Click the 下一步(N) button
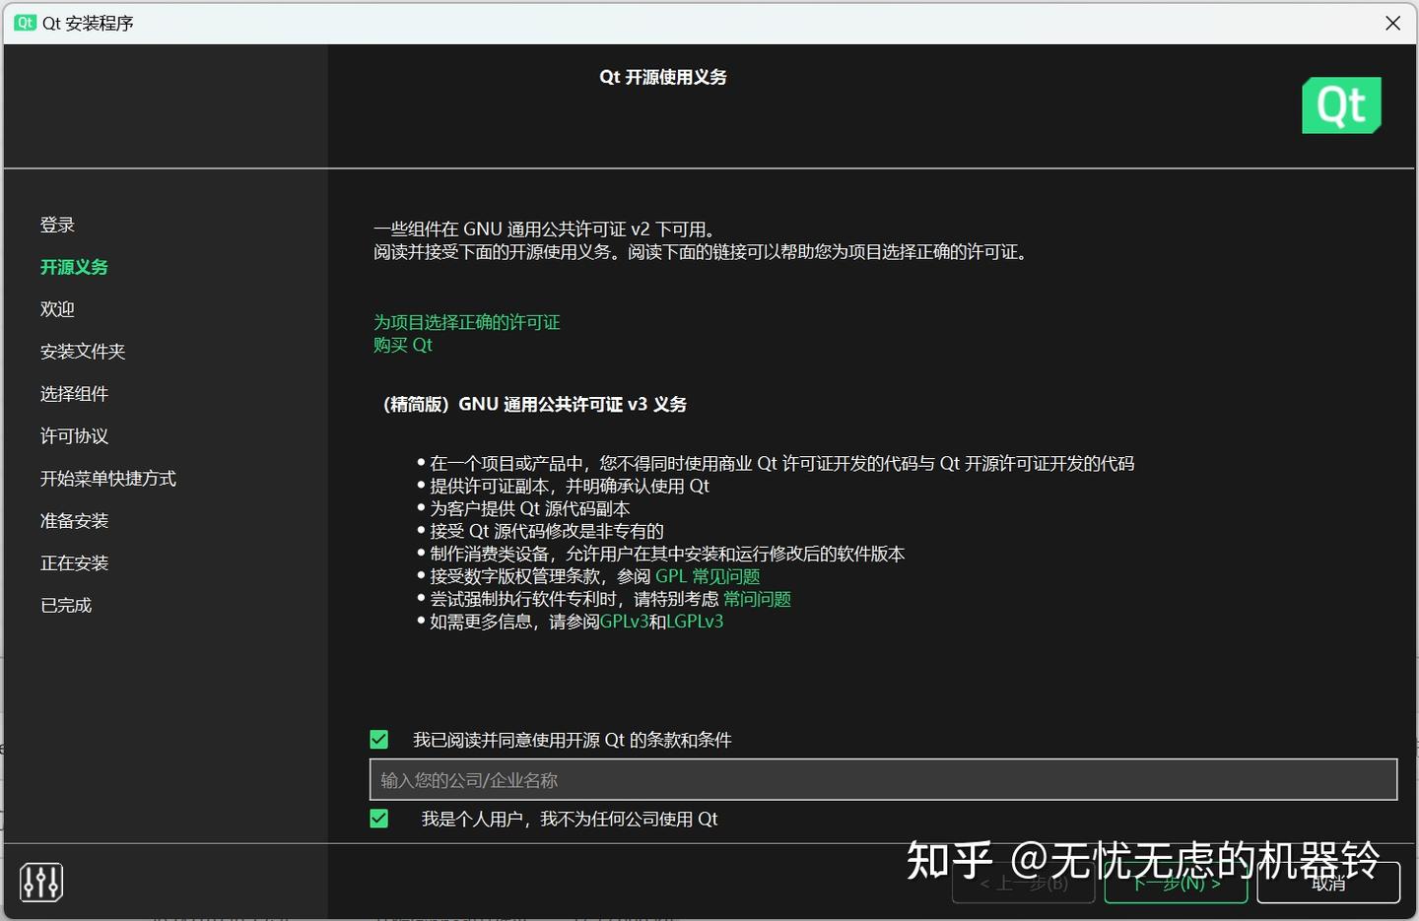The width and height of the screenshot is (1419, 921). pos(1176,884)
